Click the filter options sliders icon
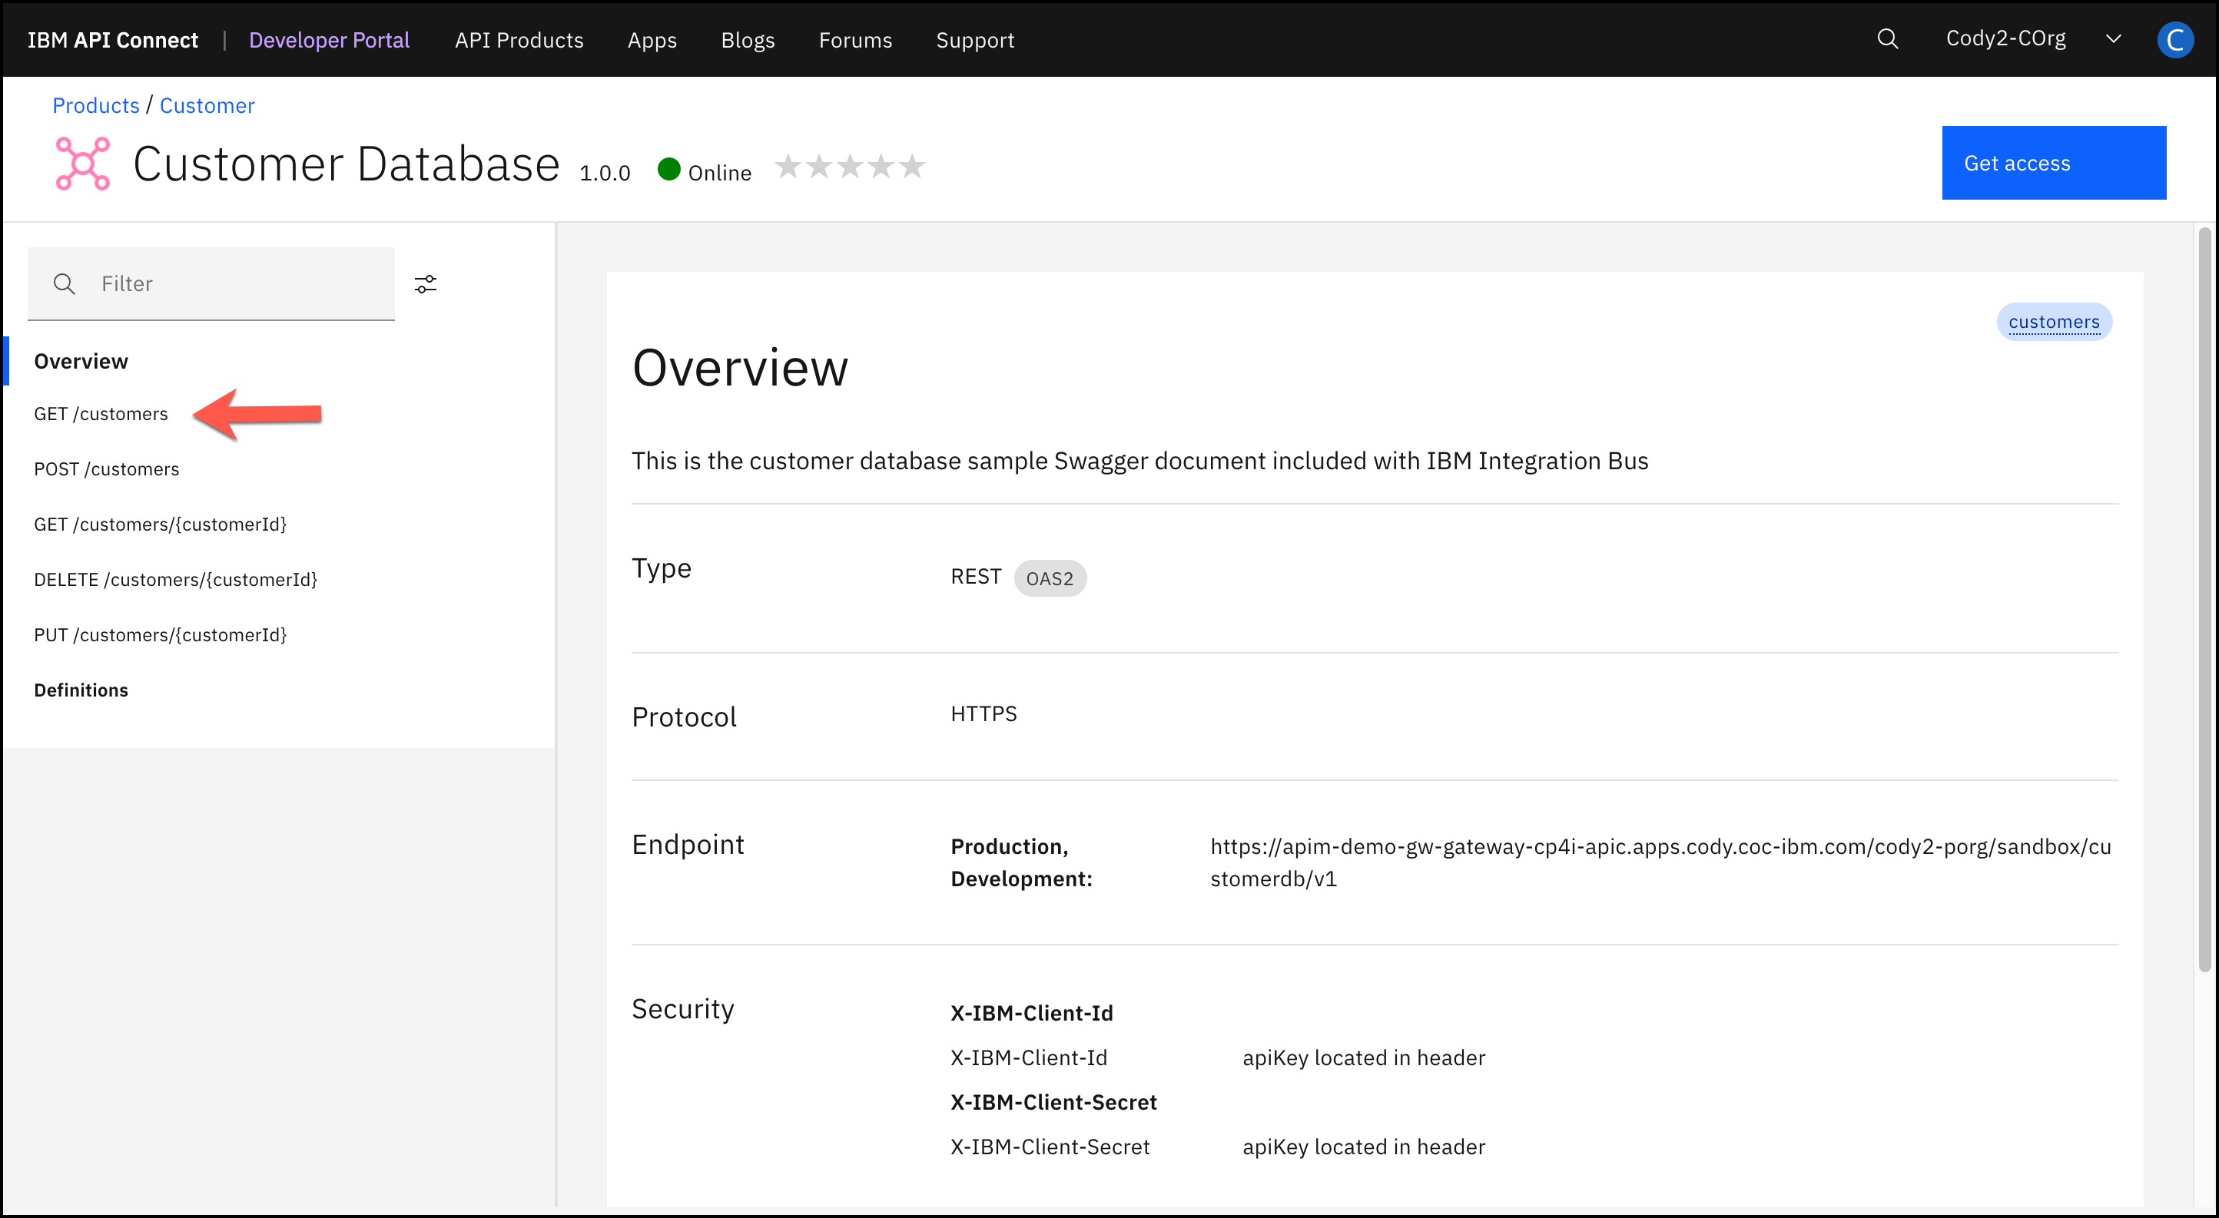The image size is (2219, 1218). 426,284
